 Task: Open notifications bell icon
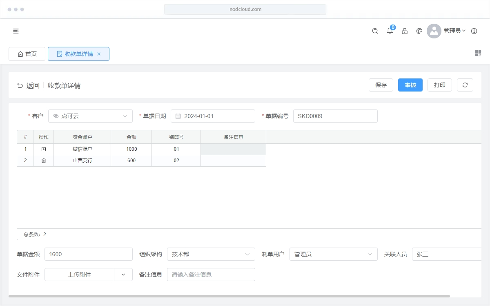(x=390, y=31)
